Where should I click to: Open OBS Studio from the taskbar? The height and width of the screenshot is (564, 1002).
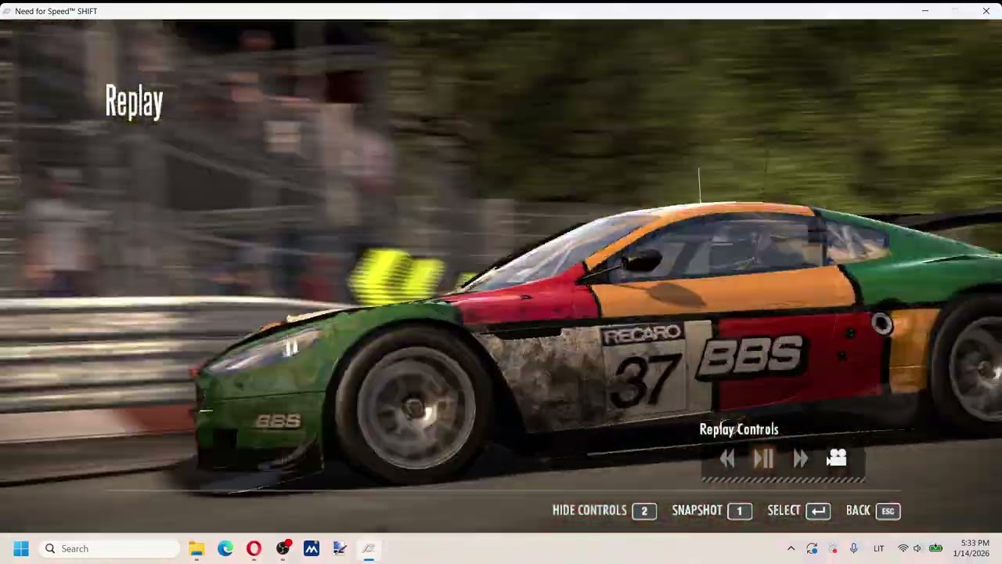[x=283, y=548]
